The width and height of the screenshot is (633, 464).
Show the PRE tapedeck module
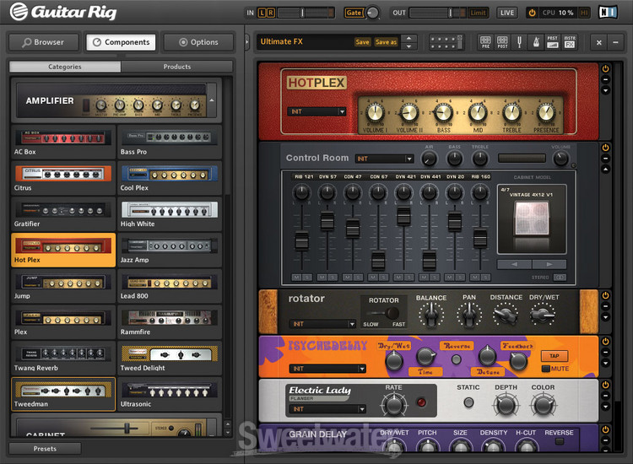click(x=486, y=41)
